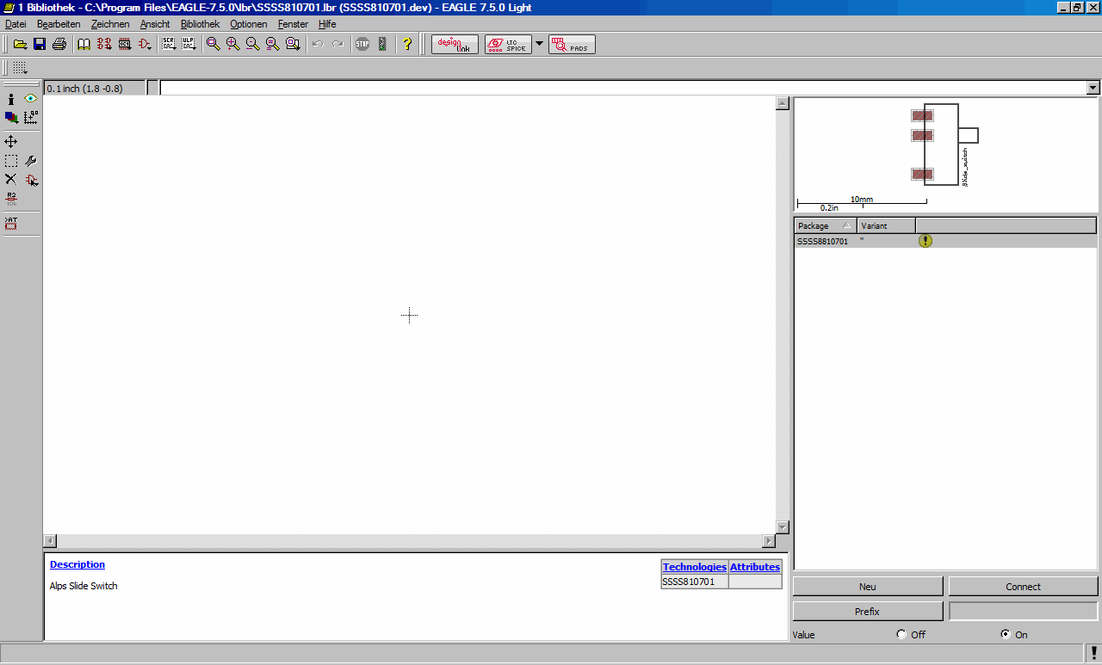Click the Prefix button

point(868,612)
